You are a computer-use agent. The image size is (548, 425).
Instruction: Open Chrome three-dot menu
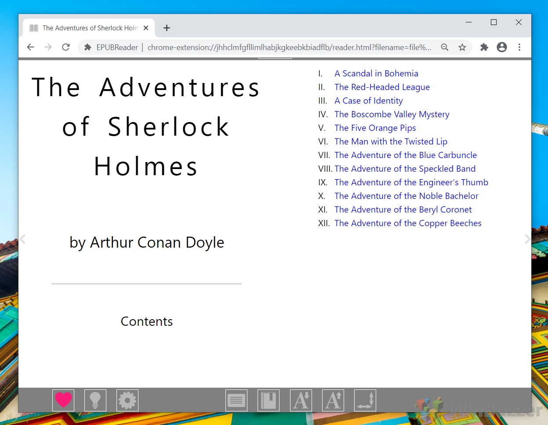pyautogui.click(x=519, y=47)
